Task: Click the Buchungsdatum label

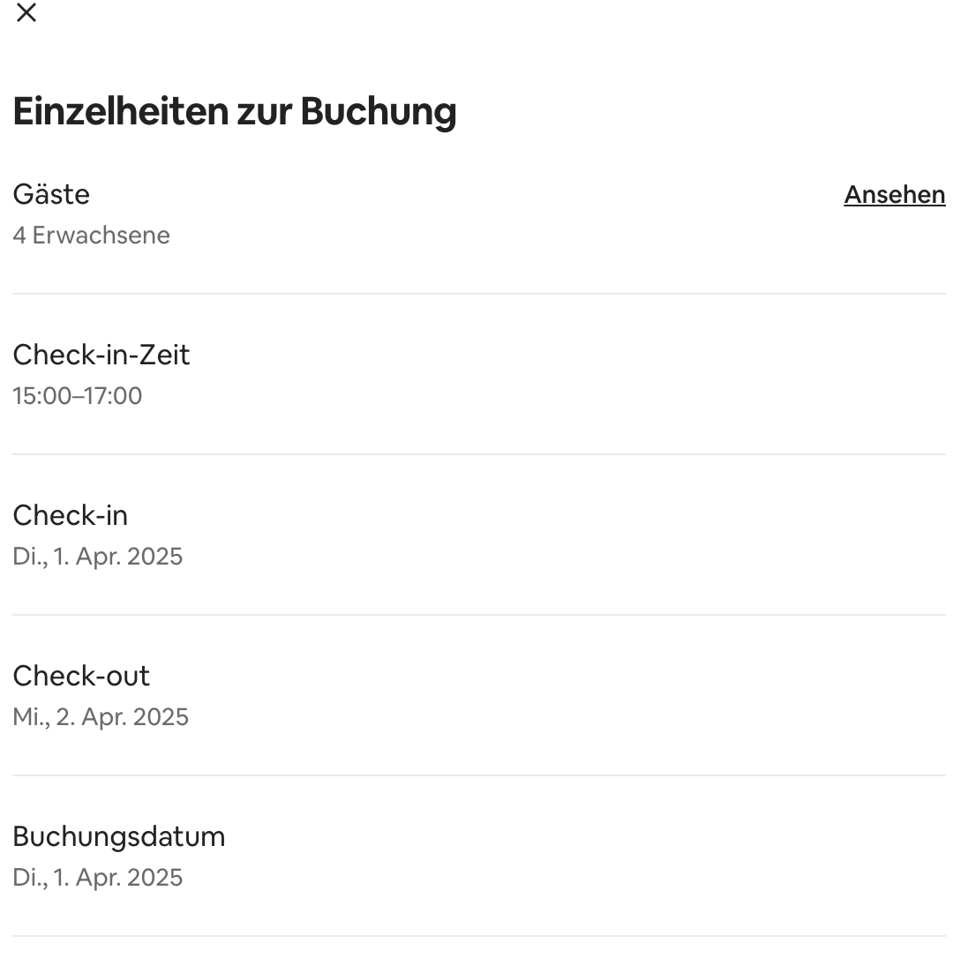Action: 118,836
